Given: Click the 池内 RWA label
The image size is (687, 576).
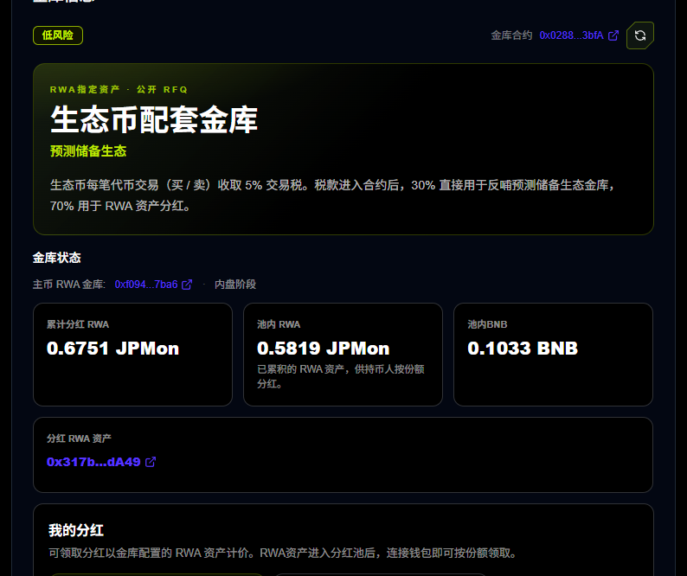Looking at the screenshot, I should pyautogui.click(x=279, y=324).
